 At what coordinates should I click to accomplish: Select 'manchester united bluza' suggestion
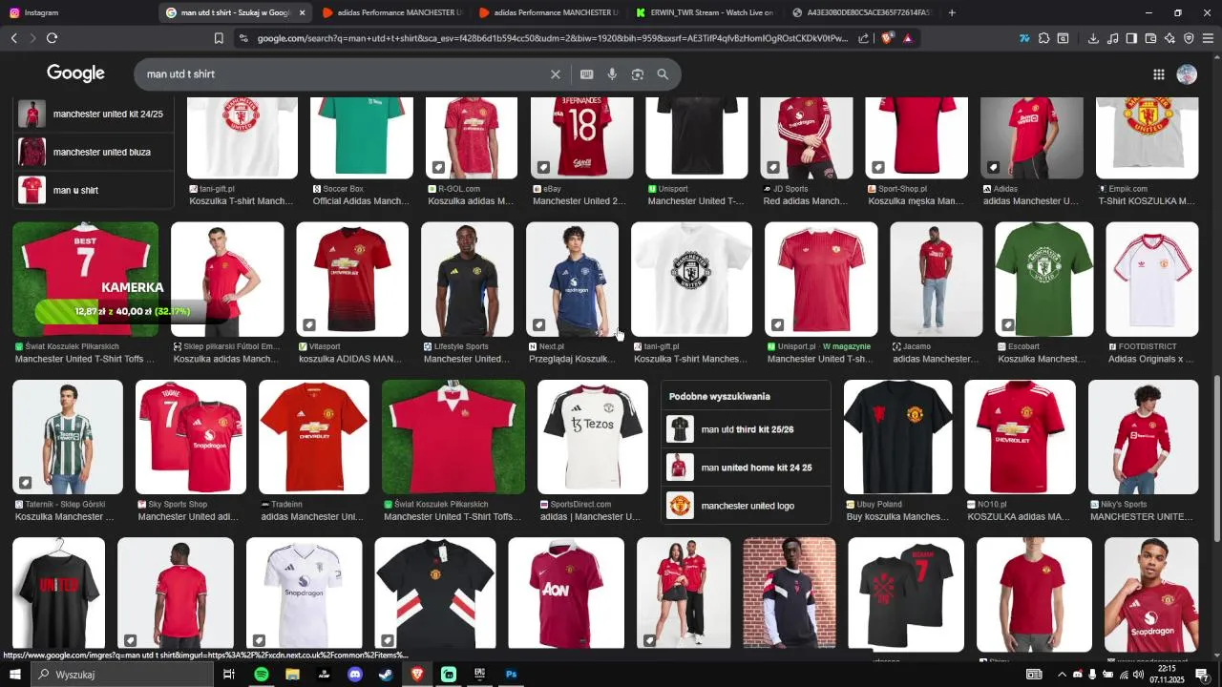coord(94,152)
